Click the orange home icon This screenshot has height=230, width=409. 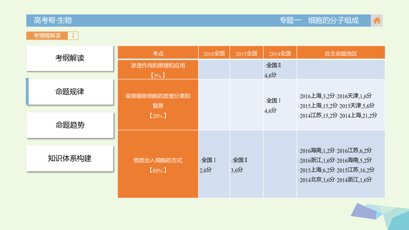pyautogui.click(x=377, y=21)
